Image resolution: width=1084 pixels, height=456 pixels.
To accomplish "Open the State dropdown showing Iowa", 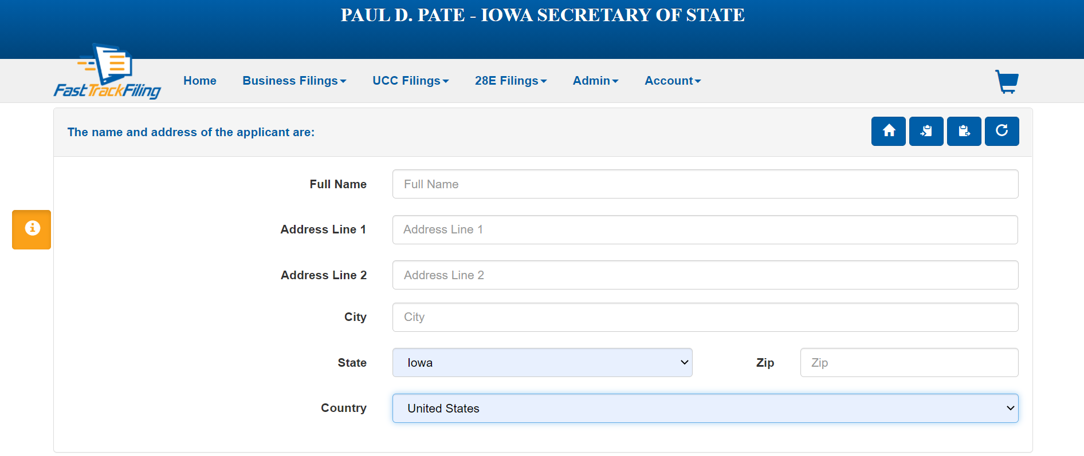I will pos(542,363).
